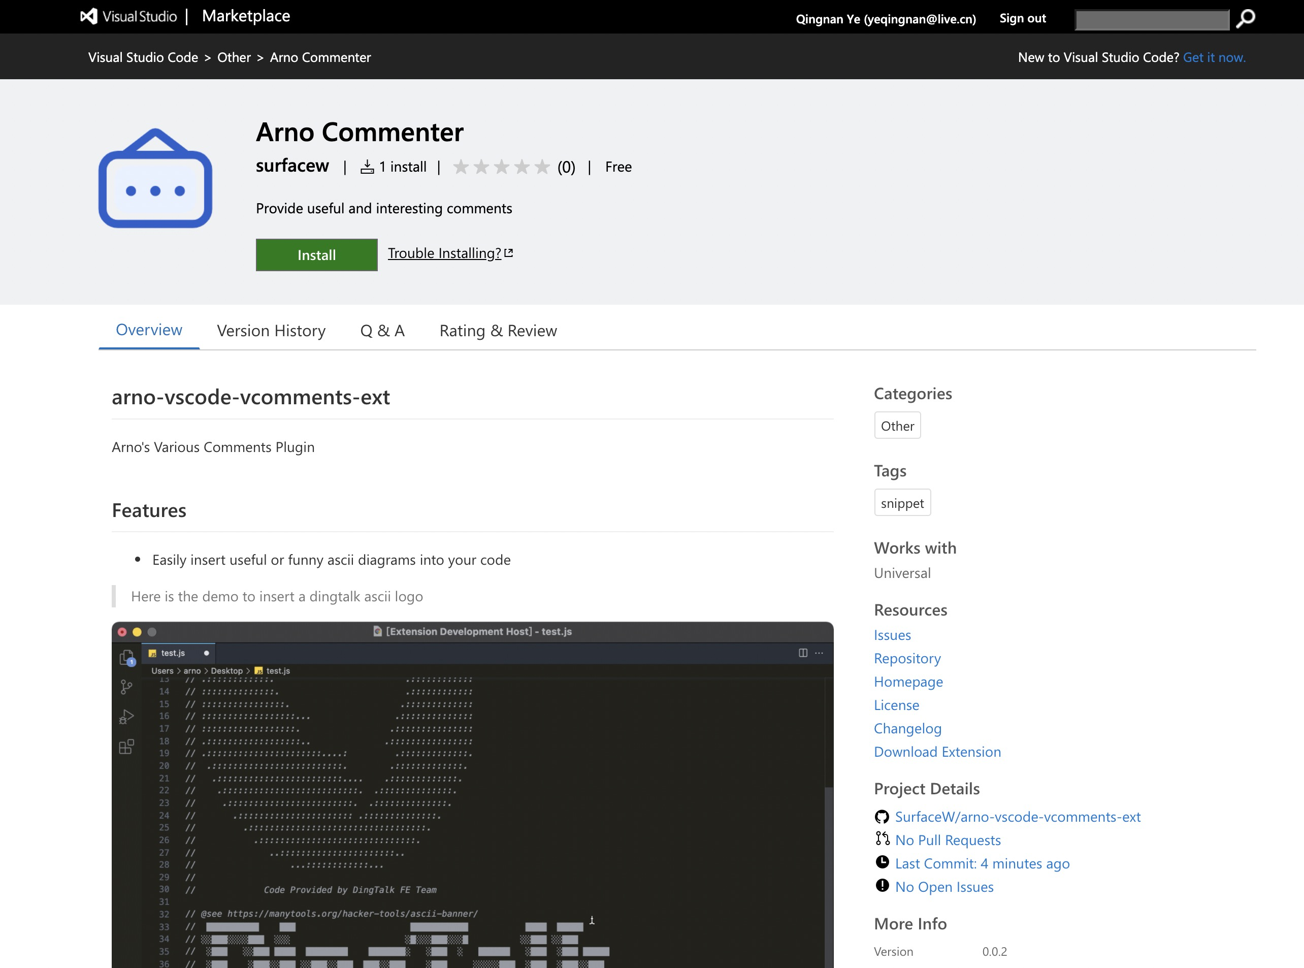The height and width of the screenshot is (968, 1304).
Task: Click the search magnifier icon
Action: (x=1246, y=19)
